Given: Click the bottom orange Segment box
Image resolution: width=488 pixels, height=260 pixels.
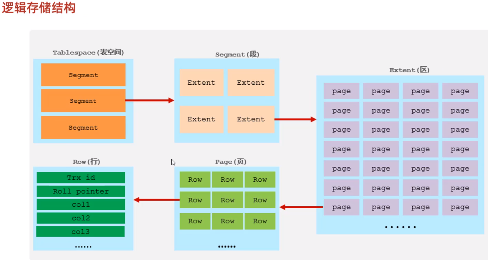Looking at the screenshot, I should (83, 128).
